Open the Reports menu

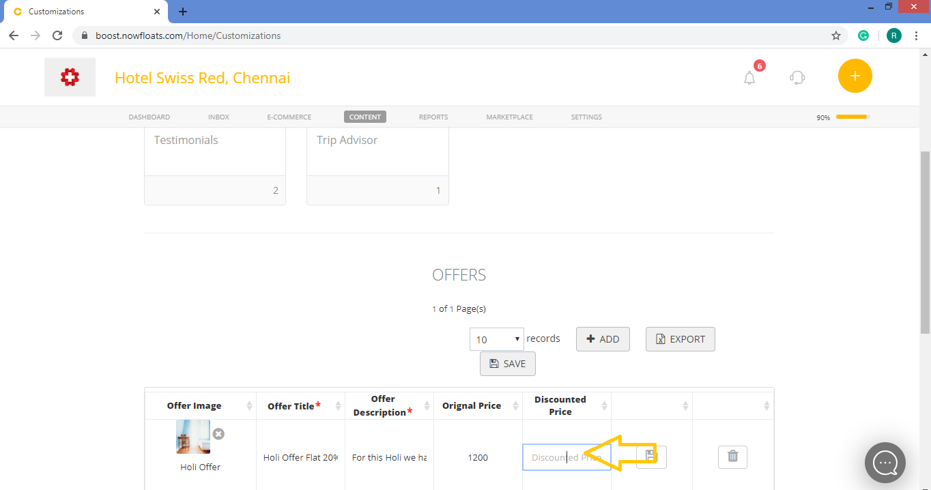(x=433, y=117)
